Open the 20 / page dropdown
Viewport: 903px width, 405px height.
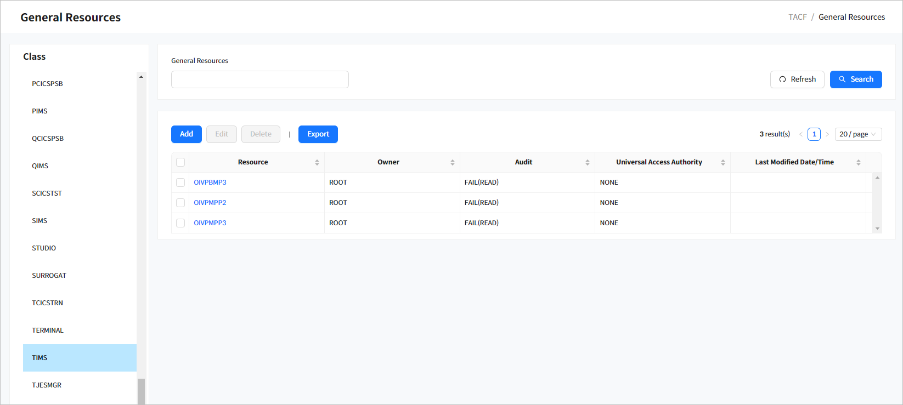[x=858, y=134]
